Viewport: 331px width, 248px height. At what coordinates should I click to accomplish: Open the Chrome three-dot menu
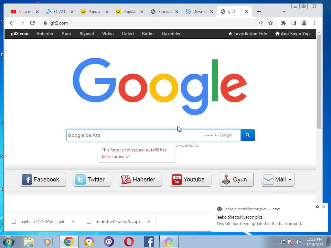pos(315,23)
